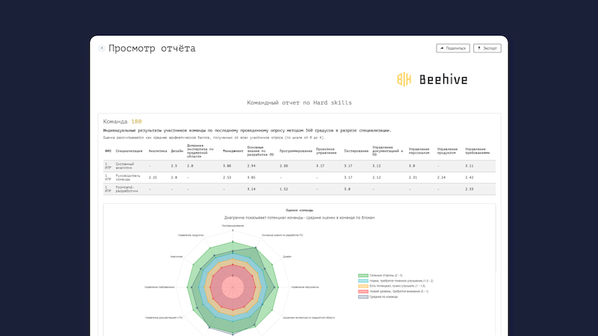The width and height of the screenshot is (598, 336).
Task: Click the 2.25 analytics score cell
Action: (153, 178)
